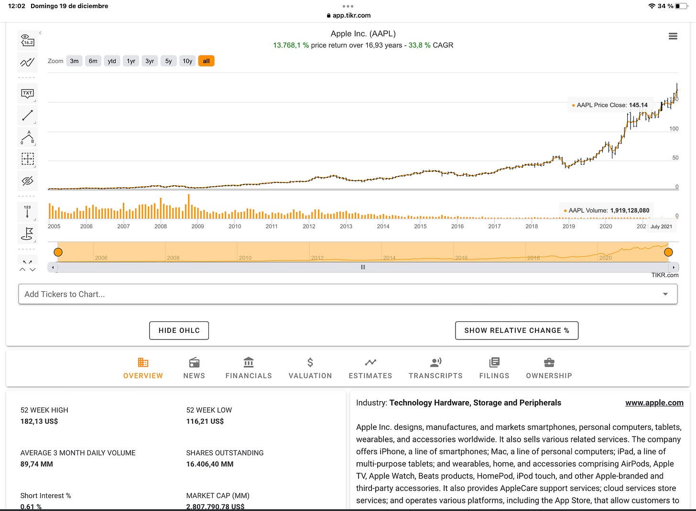The image size is (696, 511).
Task: Set zoom range to 3m
Action: coord(74,61)
